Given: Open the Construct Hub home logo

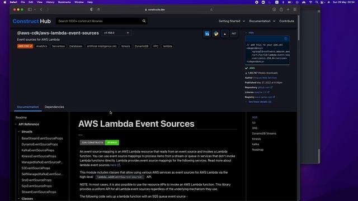Looking at the screenshot, I should click(32, 21).
